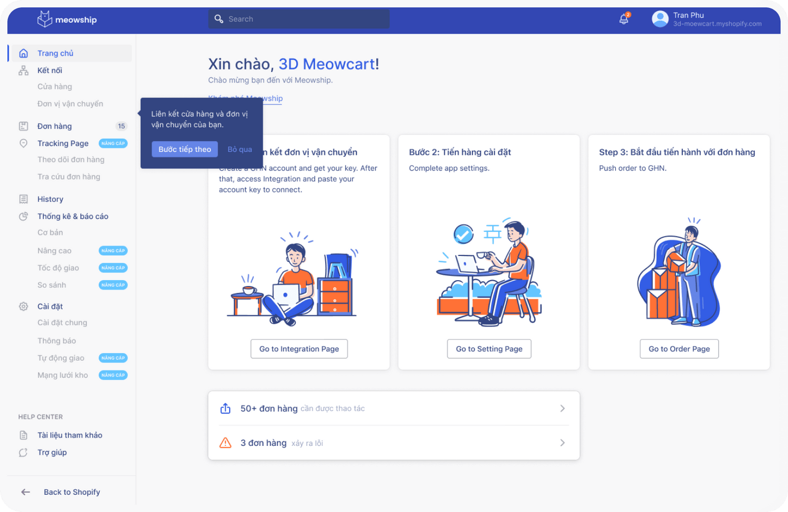Expand the 3 đơn hàng error row chevron
The width and height of the screenshot is (788, 512).
pos(562,443)
